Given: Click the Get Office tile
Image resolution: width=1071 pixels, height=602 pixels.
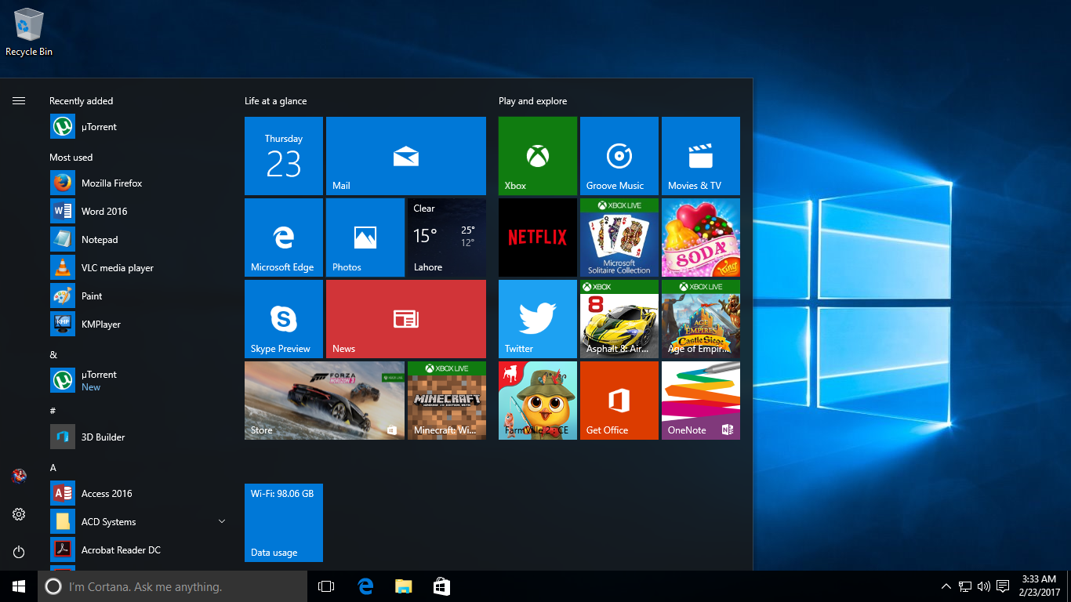Looking at the screenshot, I should [x=619, y=401].
